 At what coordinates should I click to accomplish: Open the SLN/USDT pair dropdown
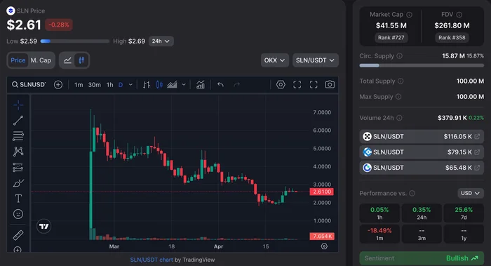pyautogui.click(x=316, y=60)
